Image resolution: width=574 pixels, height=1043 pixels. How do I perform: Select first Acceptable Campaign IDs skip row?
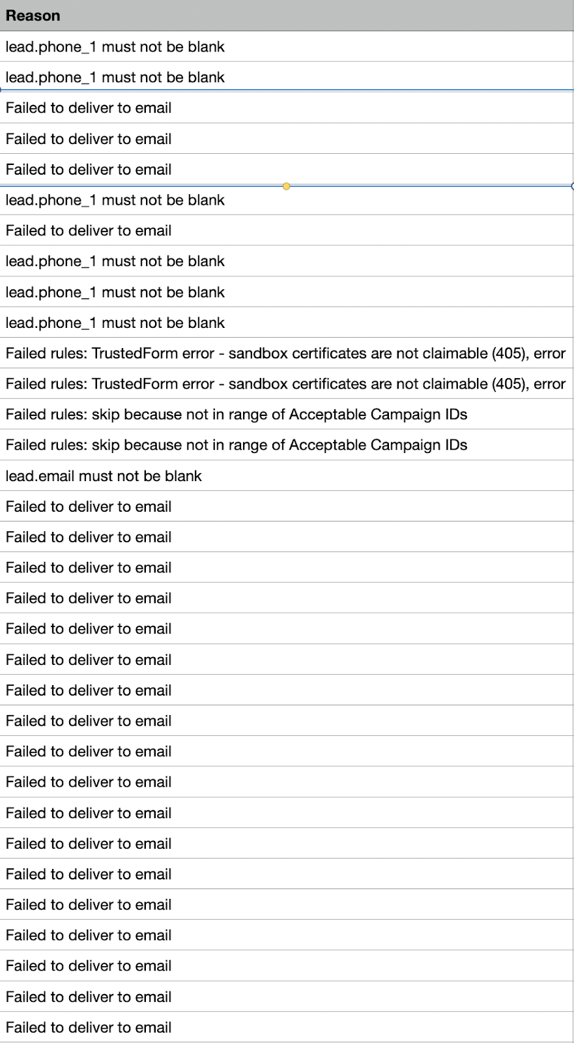click(237, 415)
